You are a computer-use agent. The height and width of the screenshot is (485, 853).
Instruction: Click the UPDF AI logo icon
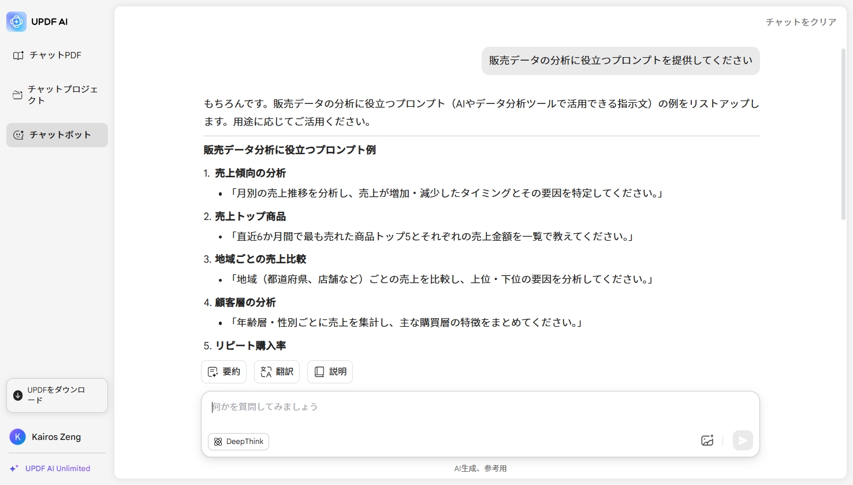pos(16,21)
